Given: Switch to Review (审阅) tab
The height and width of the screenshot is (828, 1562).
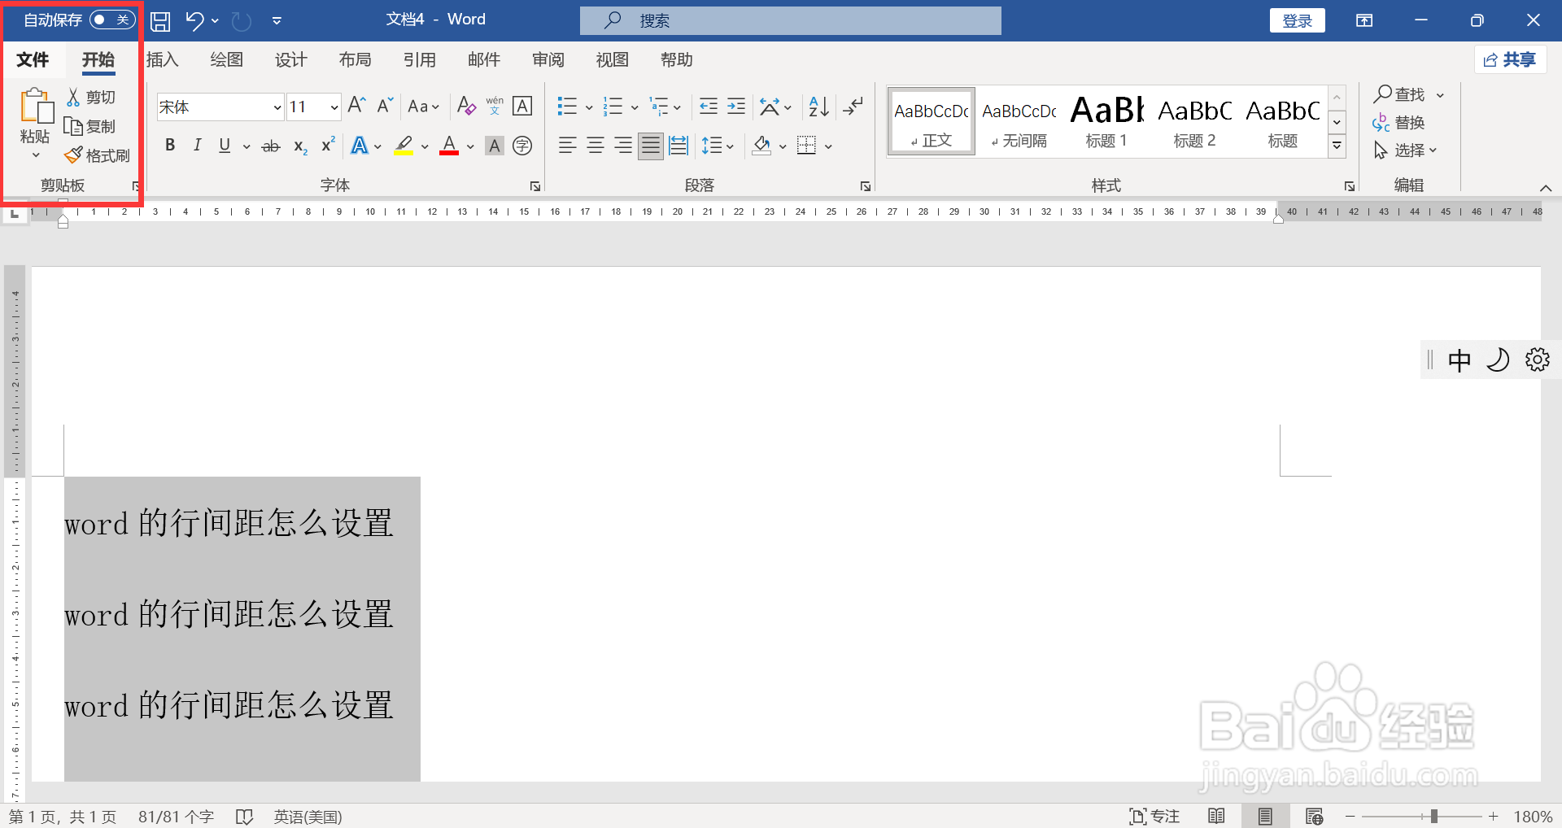Looking at the screenshot, I should (548, 59).
